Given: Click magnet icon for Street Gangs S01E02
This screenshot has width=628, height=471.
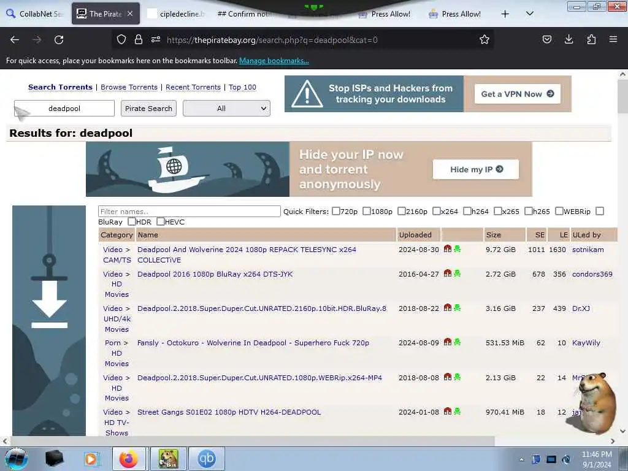Looking at the screenshot, I should coord(447,412).
